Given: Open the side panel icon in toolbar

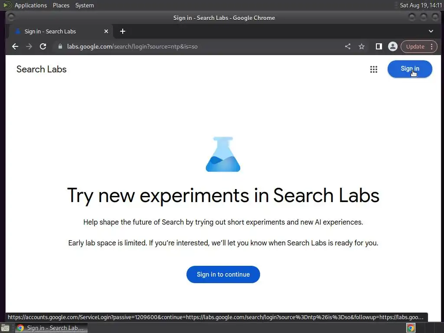Looking at the screenshot, I should (379, 46).
